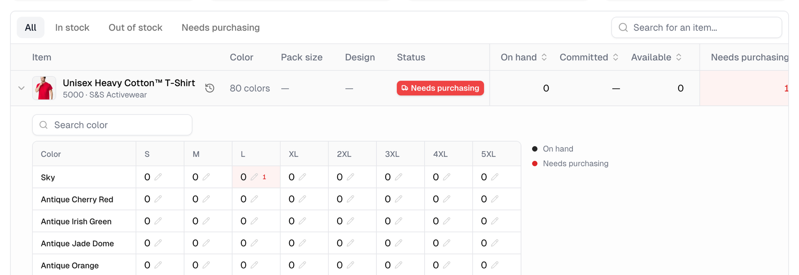Edit Antique Cherry Red M quantity pencil
This screenshot has width=799, height=275.
pos(206,199)
